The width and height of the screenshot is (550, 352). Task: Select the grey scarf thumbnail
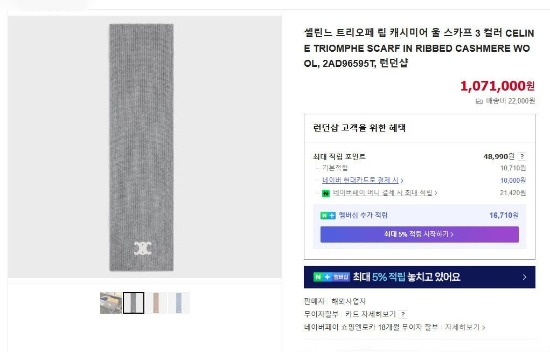(133, 303)
